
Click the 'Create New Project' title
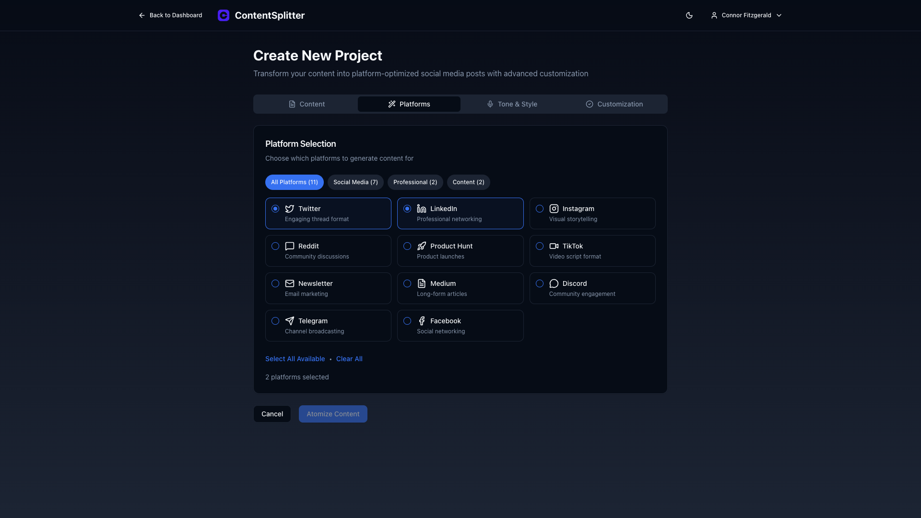(318, 56)
